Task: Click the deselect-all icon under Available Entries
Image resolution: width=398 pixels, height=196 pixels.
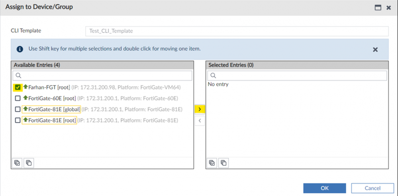Action: coord(29,162)
